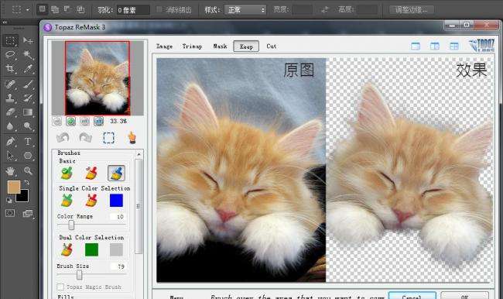Select the Healing Brush tool in Photoshop
The image size is (503, 299).
click(11, 84)
